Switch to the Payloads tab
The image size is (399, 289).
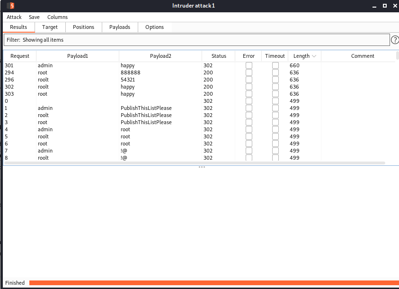[x=120, y=27]
